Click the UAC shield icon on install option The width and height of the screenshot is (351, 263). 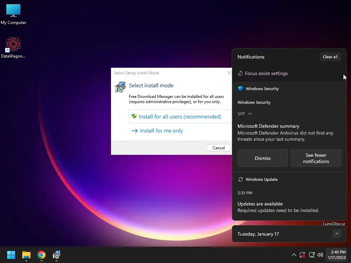(134, 116)
